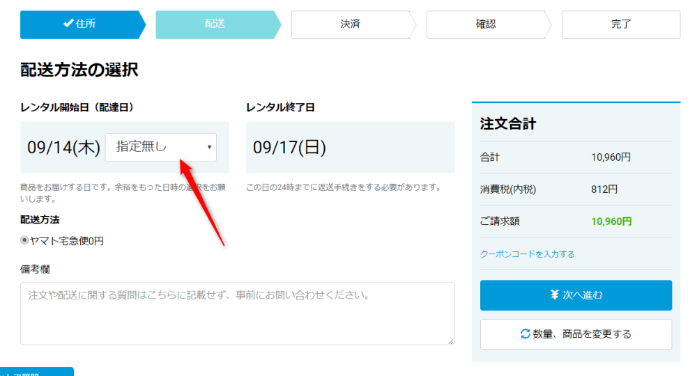
Task: Click the rental end date 09/17(日)
Action: 289,148
